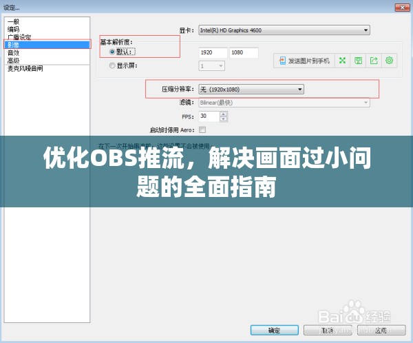Close the 设定 dialog window
Screen dimensions: 413x343
pos(402,8)
